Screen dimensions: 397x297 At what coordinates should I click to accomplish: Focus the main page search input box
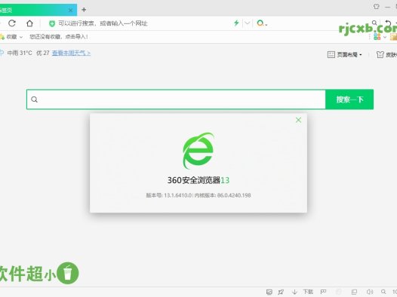[x=176, y=100]
